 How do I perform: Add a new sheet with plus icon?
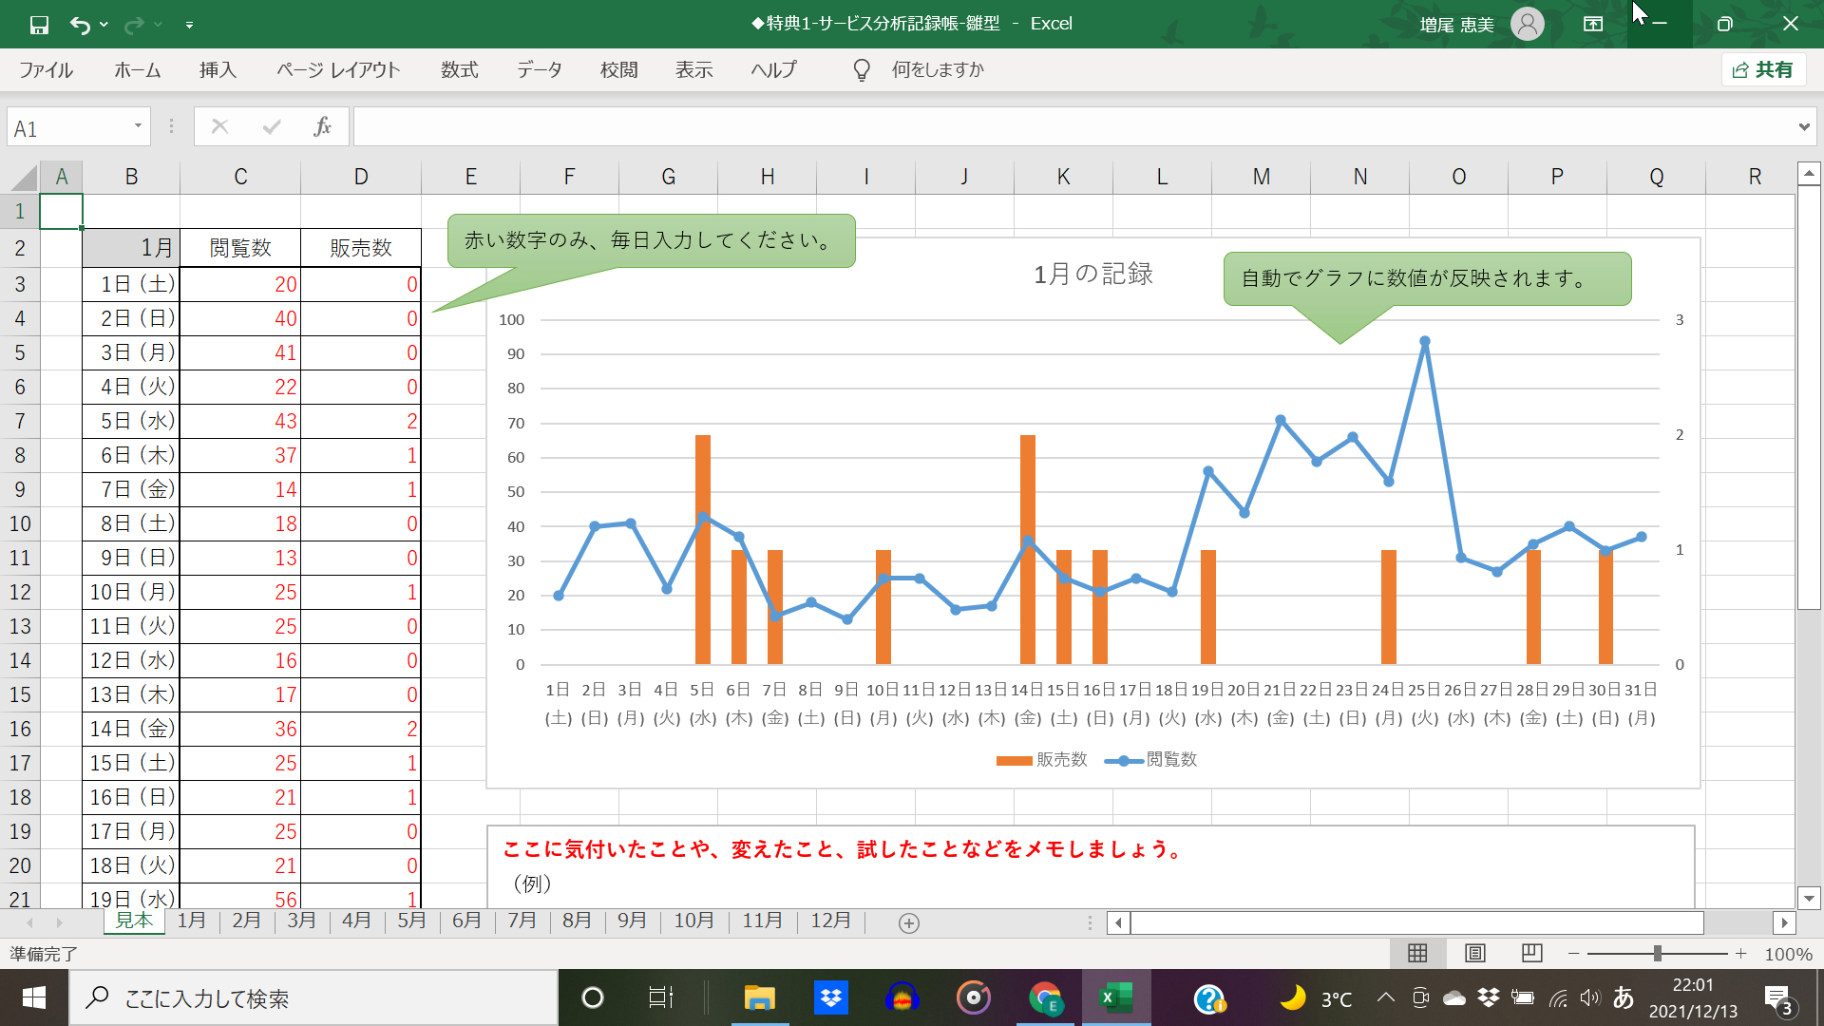(x=908, y=923)
